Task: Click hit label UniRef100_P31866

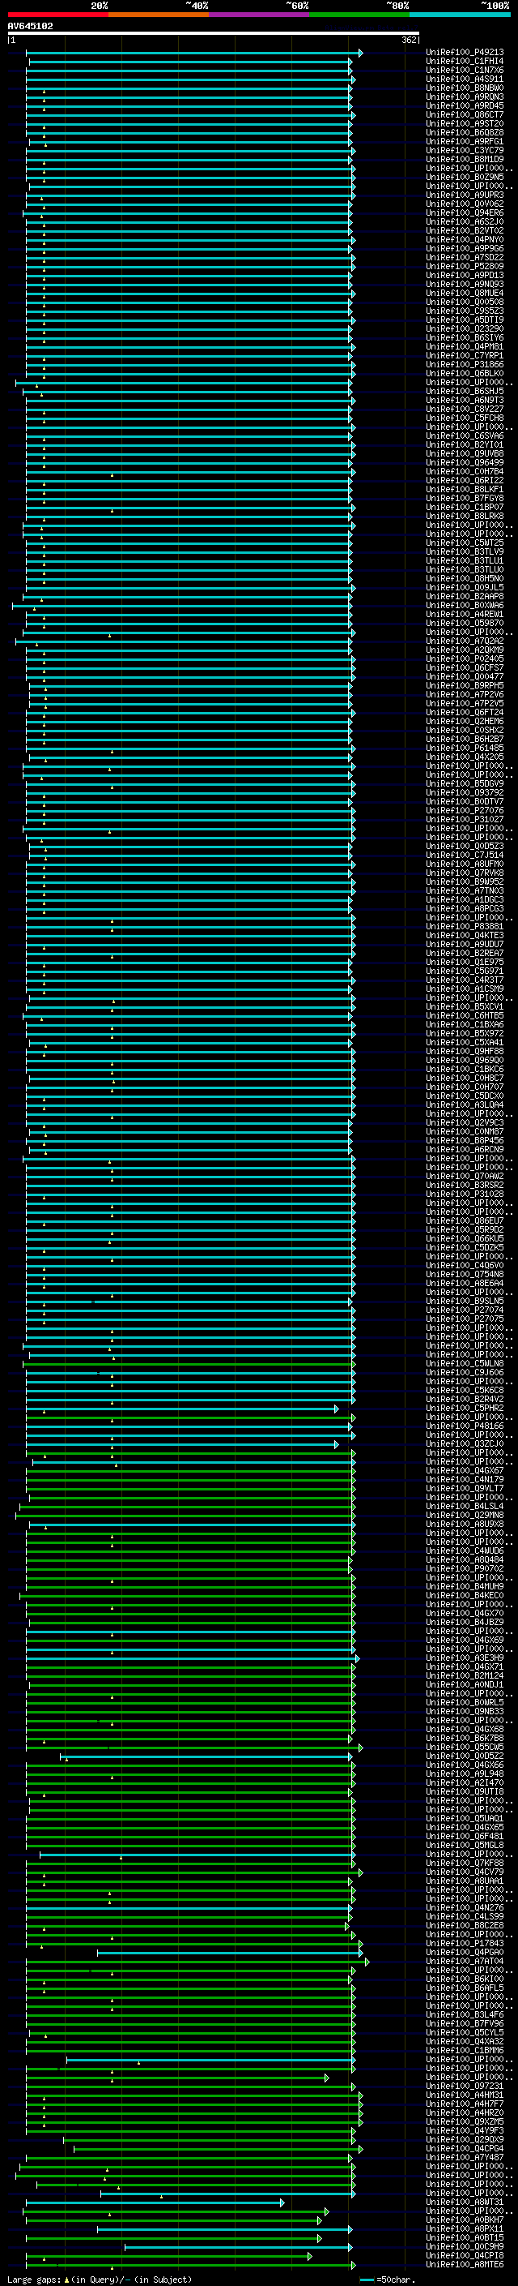Action: [x=465, y=364]
